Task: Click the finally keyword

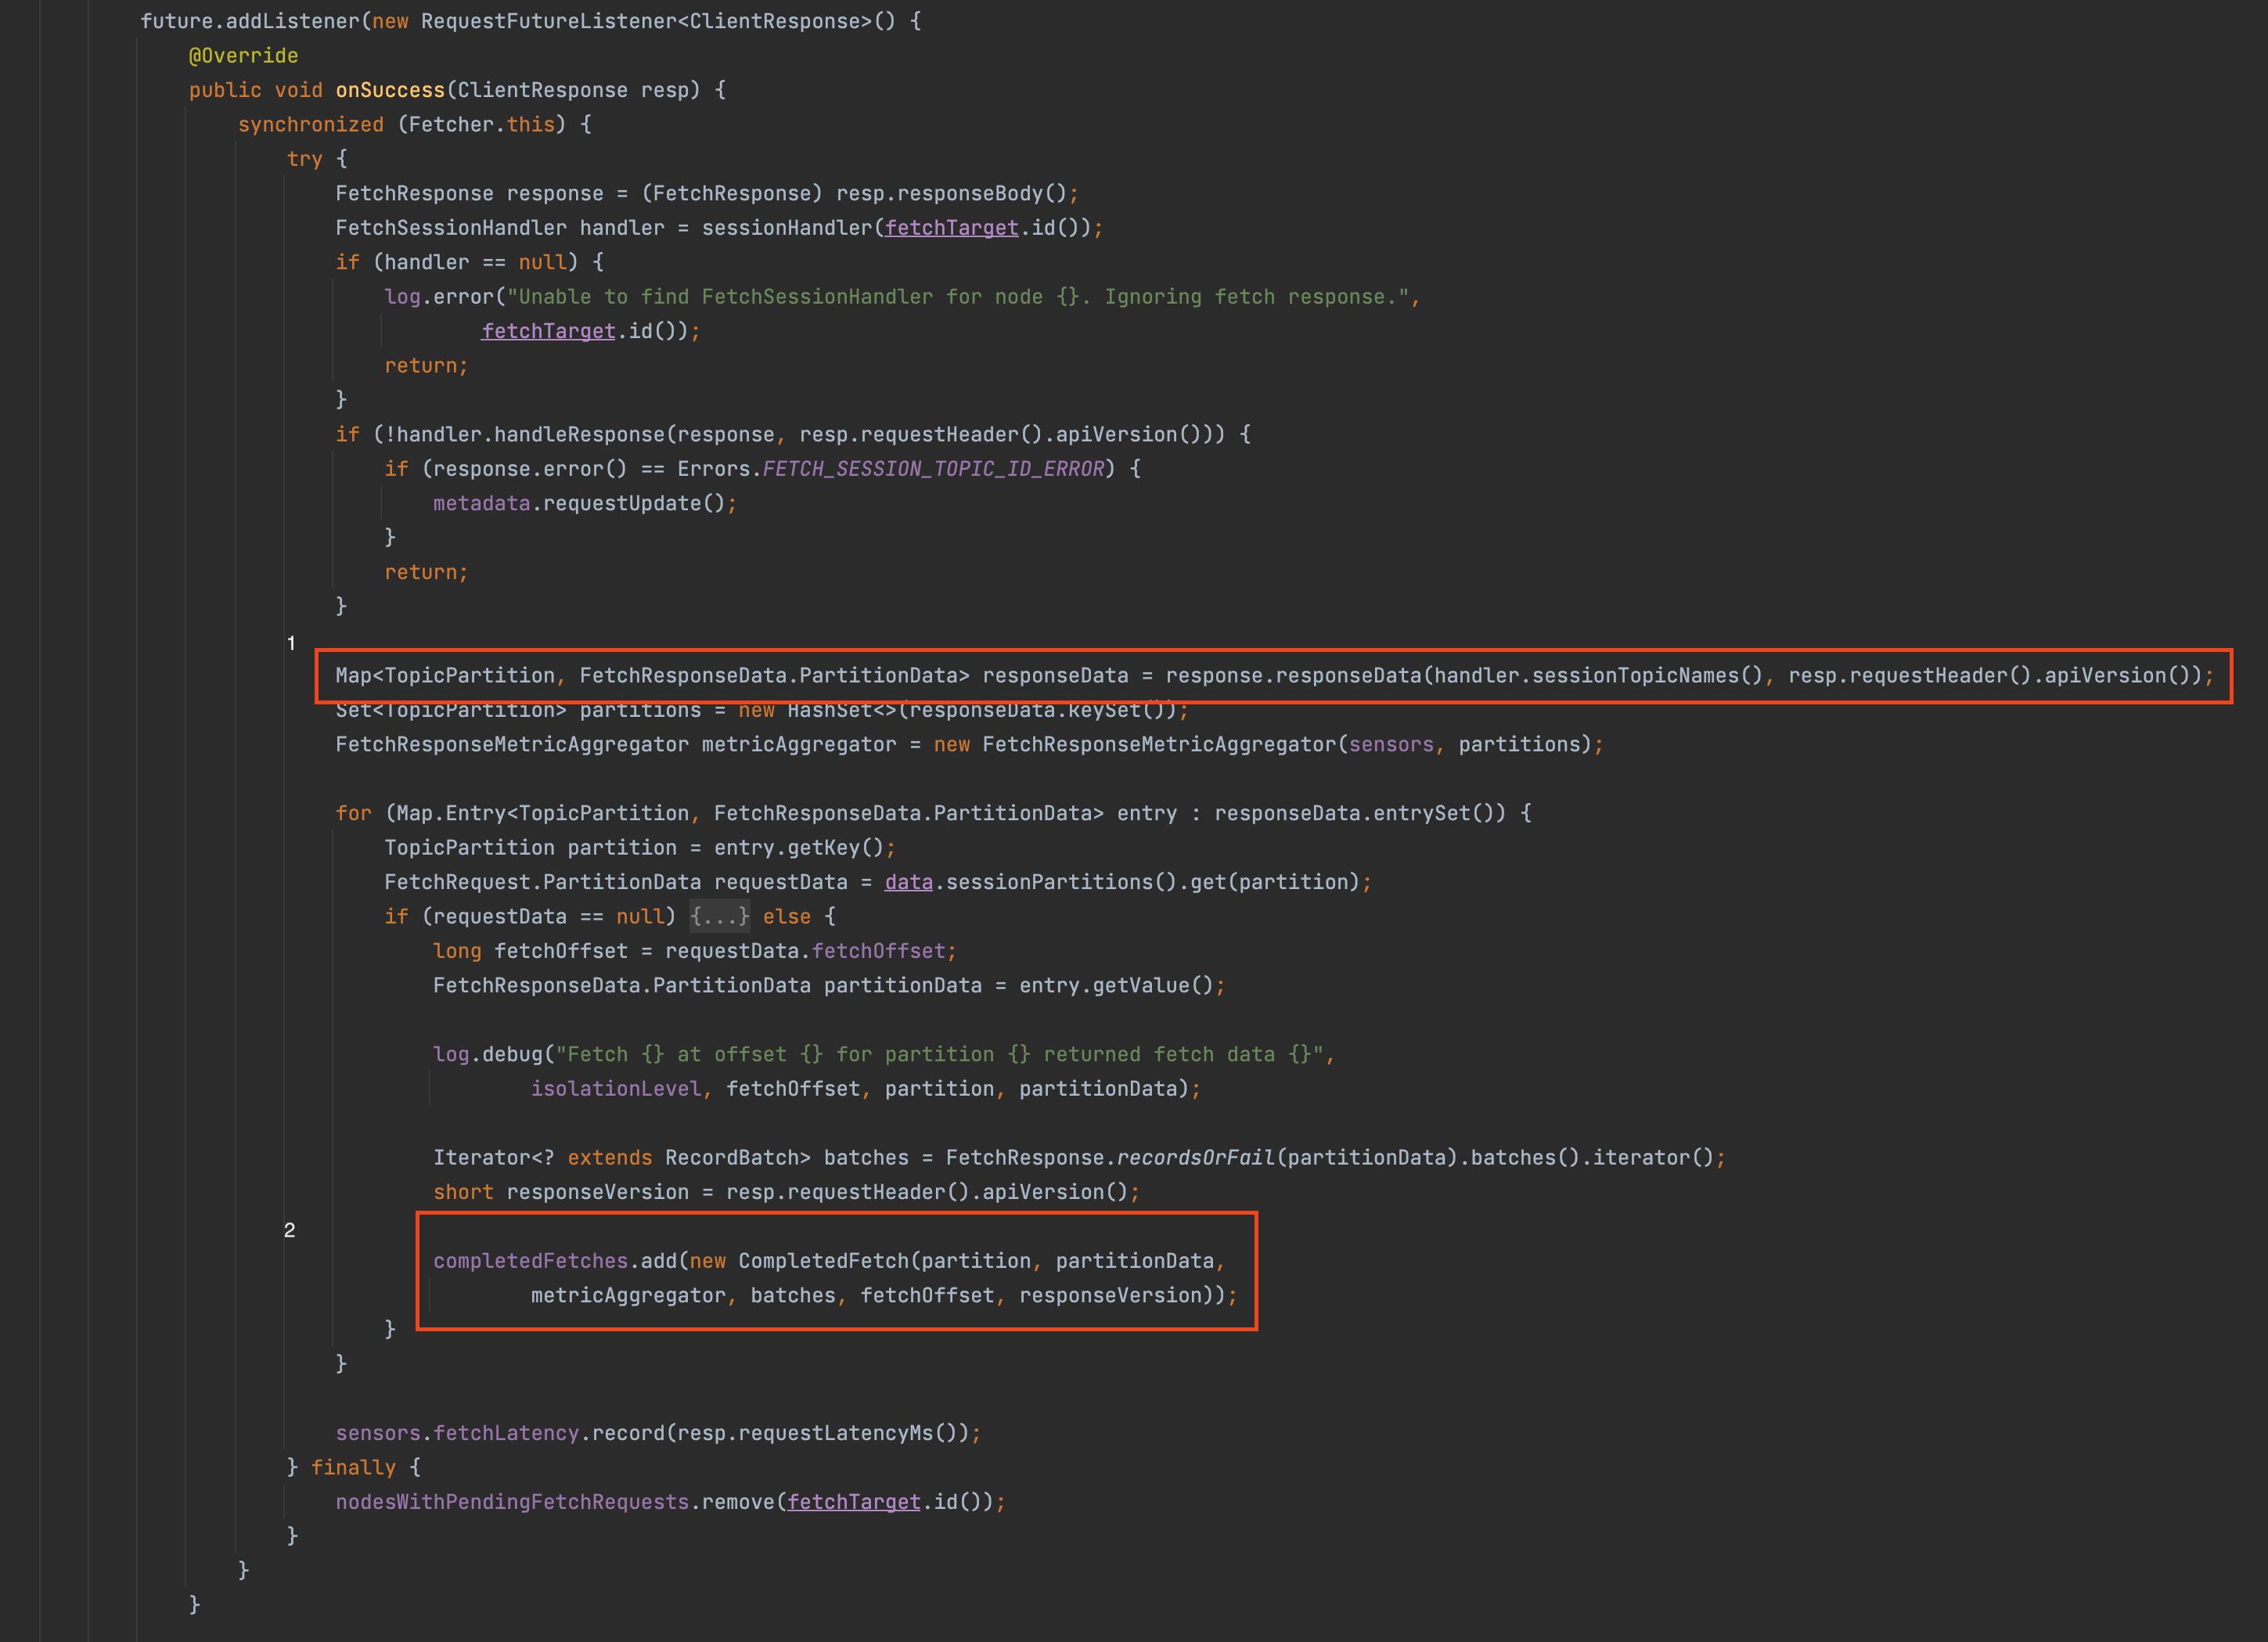Action: click(353, 1468)
